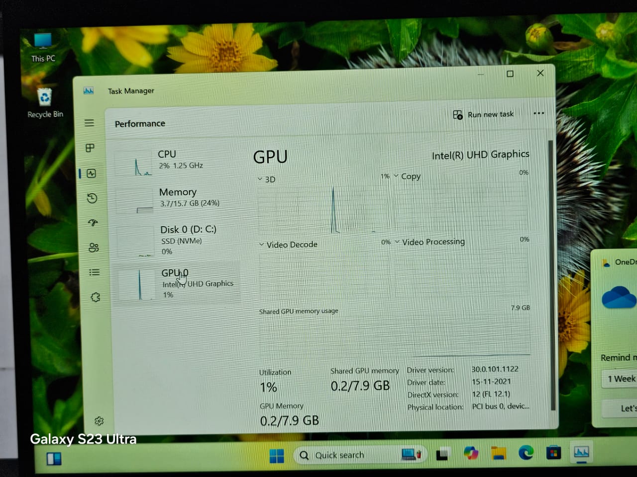The width and height of the screenshot is (637, 477).
Task: Open the Processes page icon in sidebar
Action: [90, 148]
